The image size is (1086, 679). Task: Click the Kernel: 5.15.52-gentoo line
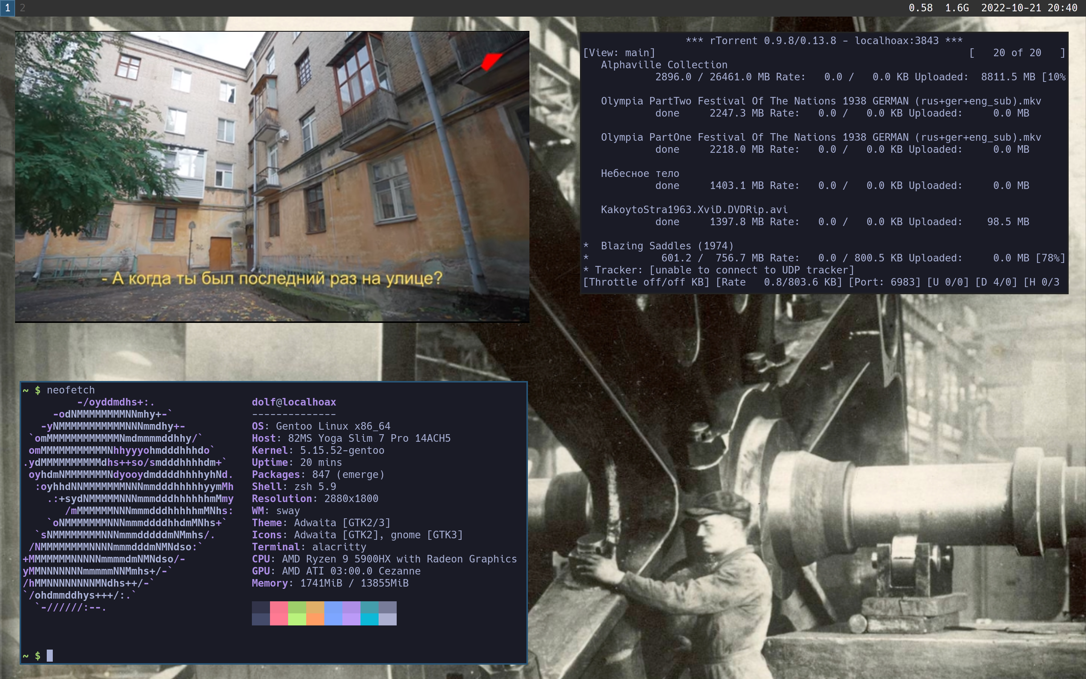click(x=318, y=450)
